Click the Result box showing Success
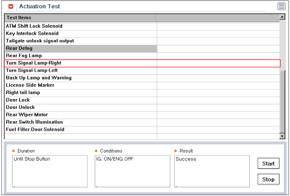Screen dimensions: 290x196 pos(212,171)
